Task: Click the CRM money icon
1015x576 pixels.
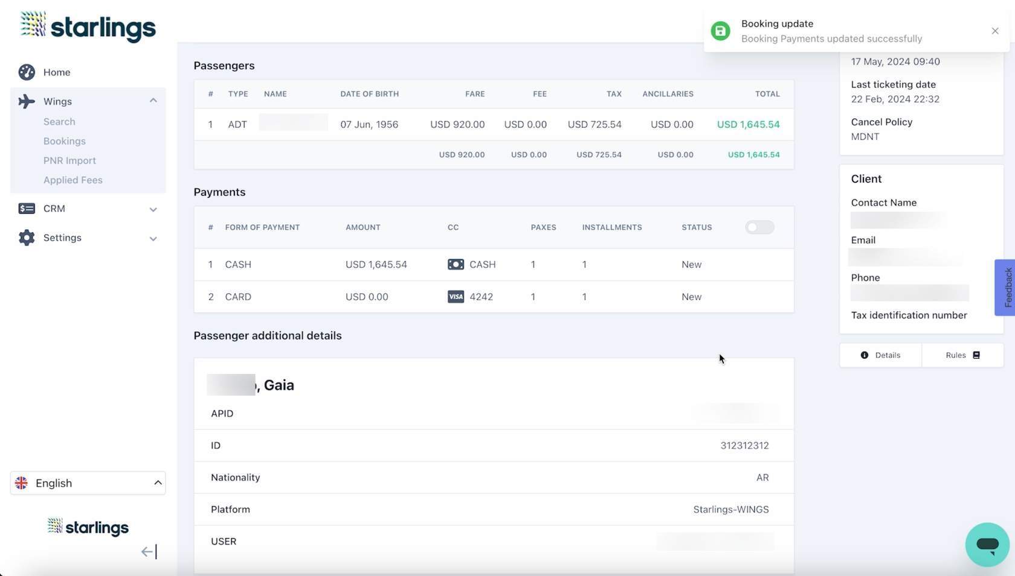Action: [x=27, y=209]
